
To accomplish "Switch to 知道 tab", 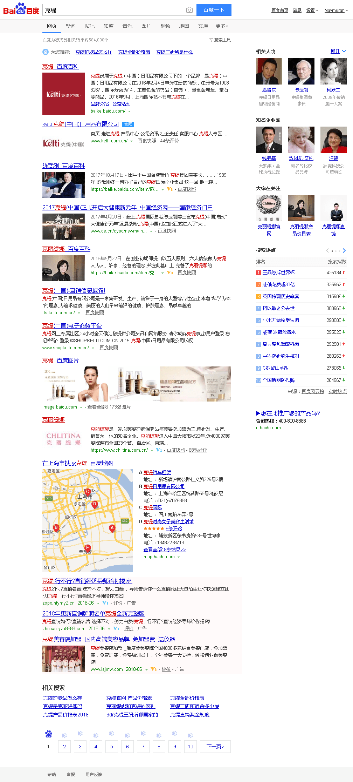I will tap(109, 26).
